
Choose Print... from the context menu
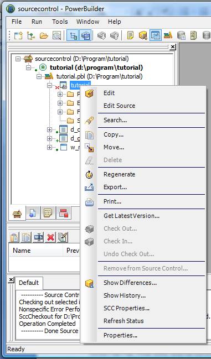pos(143,201)
